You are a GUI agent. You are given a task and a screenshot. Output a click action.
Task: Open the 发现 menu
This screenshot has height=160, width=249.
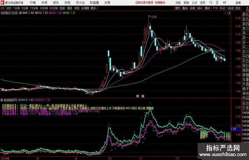67,3
